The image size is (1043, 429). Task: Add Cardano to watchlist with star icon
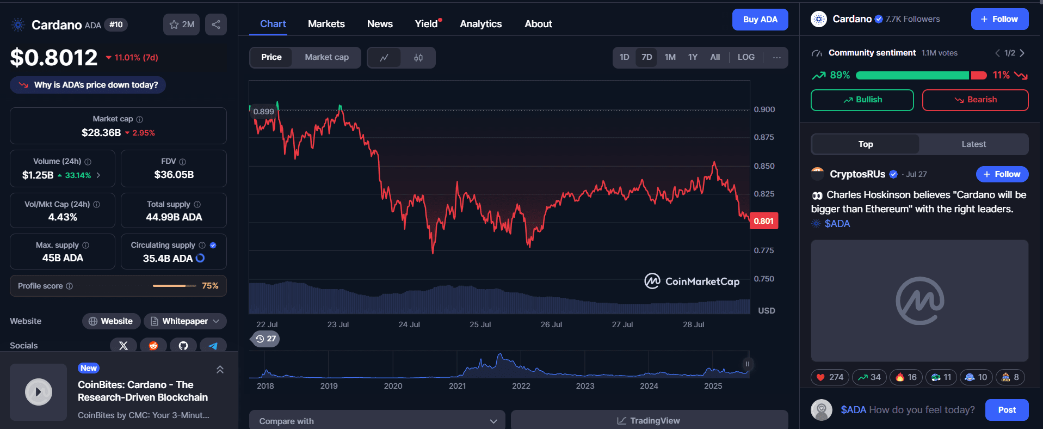click(182, 24)
